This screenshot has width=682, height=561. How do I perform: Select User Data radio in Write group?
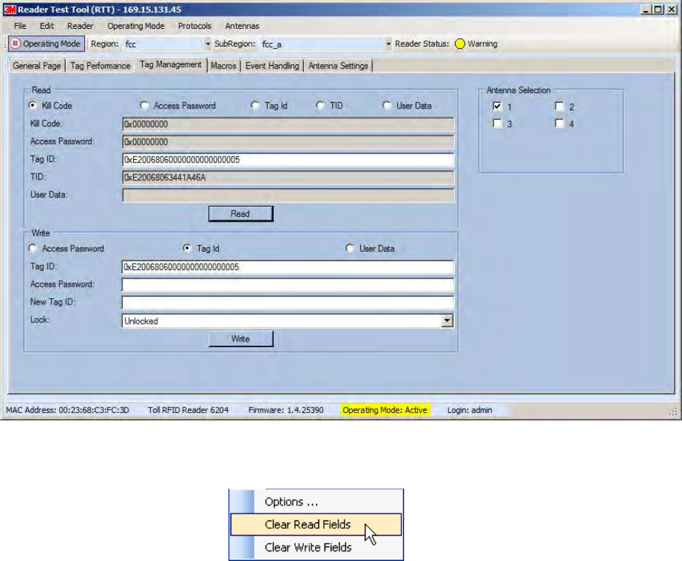[x=350, y=248]
